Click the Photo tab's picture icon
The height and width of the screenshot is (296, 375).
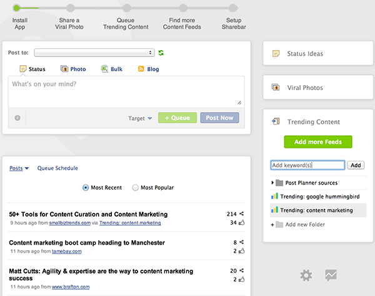64,69
